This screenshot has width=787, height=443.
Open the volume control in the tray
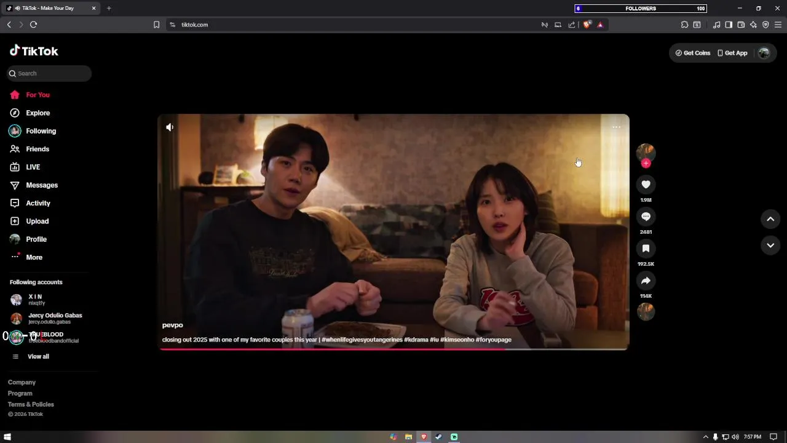pos(735,437)
